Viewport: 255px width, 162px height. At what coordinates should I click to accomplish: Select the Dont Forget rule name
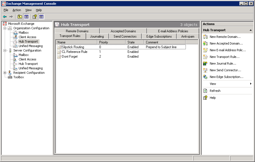(x=70, y=57)
